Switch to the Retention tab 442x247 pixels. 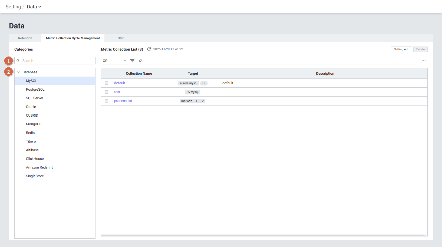click(x=25, y=38)
